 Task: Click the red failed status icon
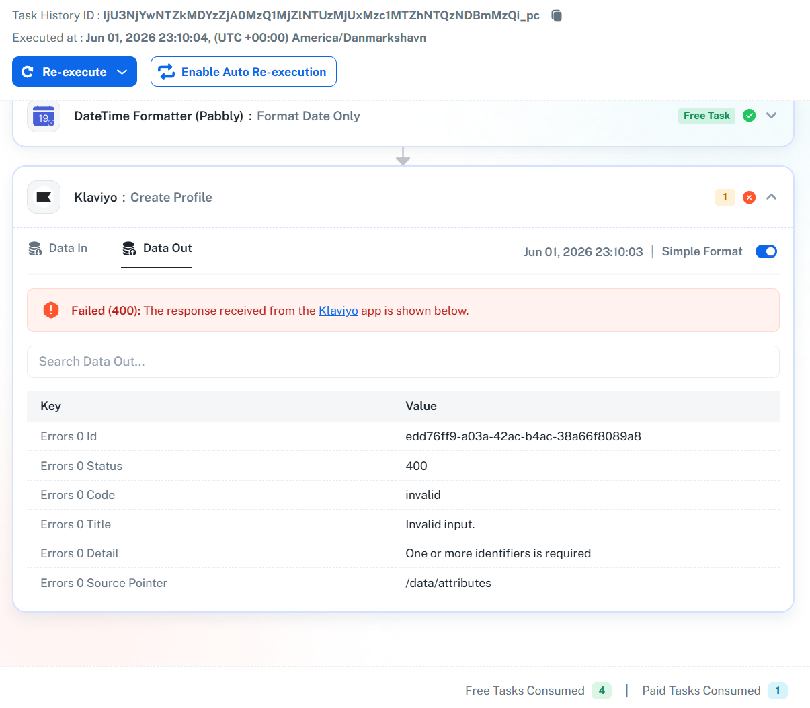pos(749,197)
